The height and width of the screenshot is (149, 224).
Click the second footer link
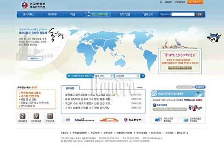click(80, 133)
